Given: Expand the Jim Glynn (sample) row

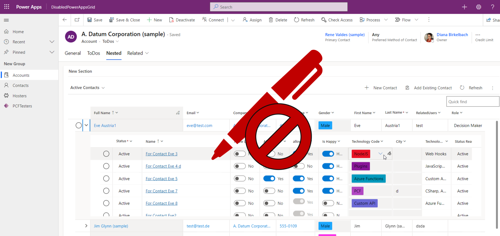Looking at the screenshot, I should tap(86, 226).
